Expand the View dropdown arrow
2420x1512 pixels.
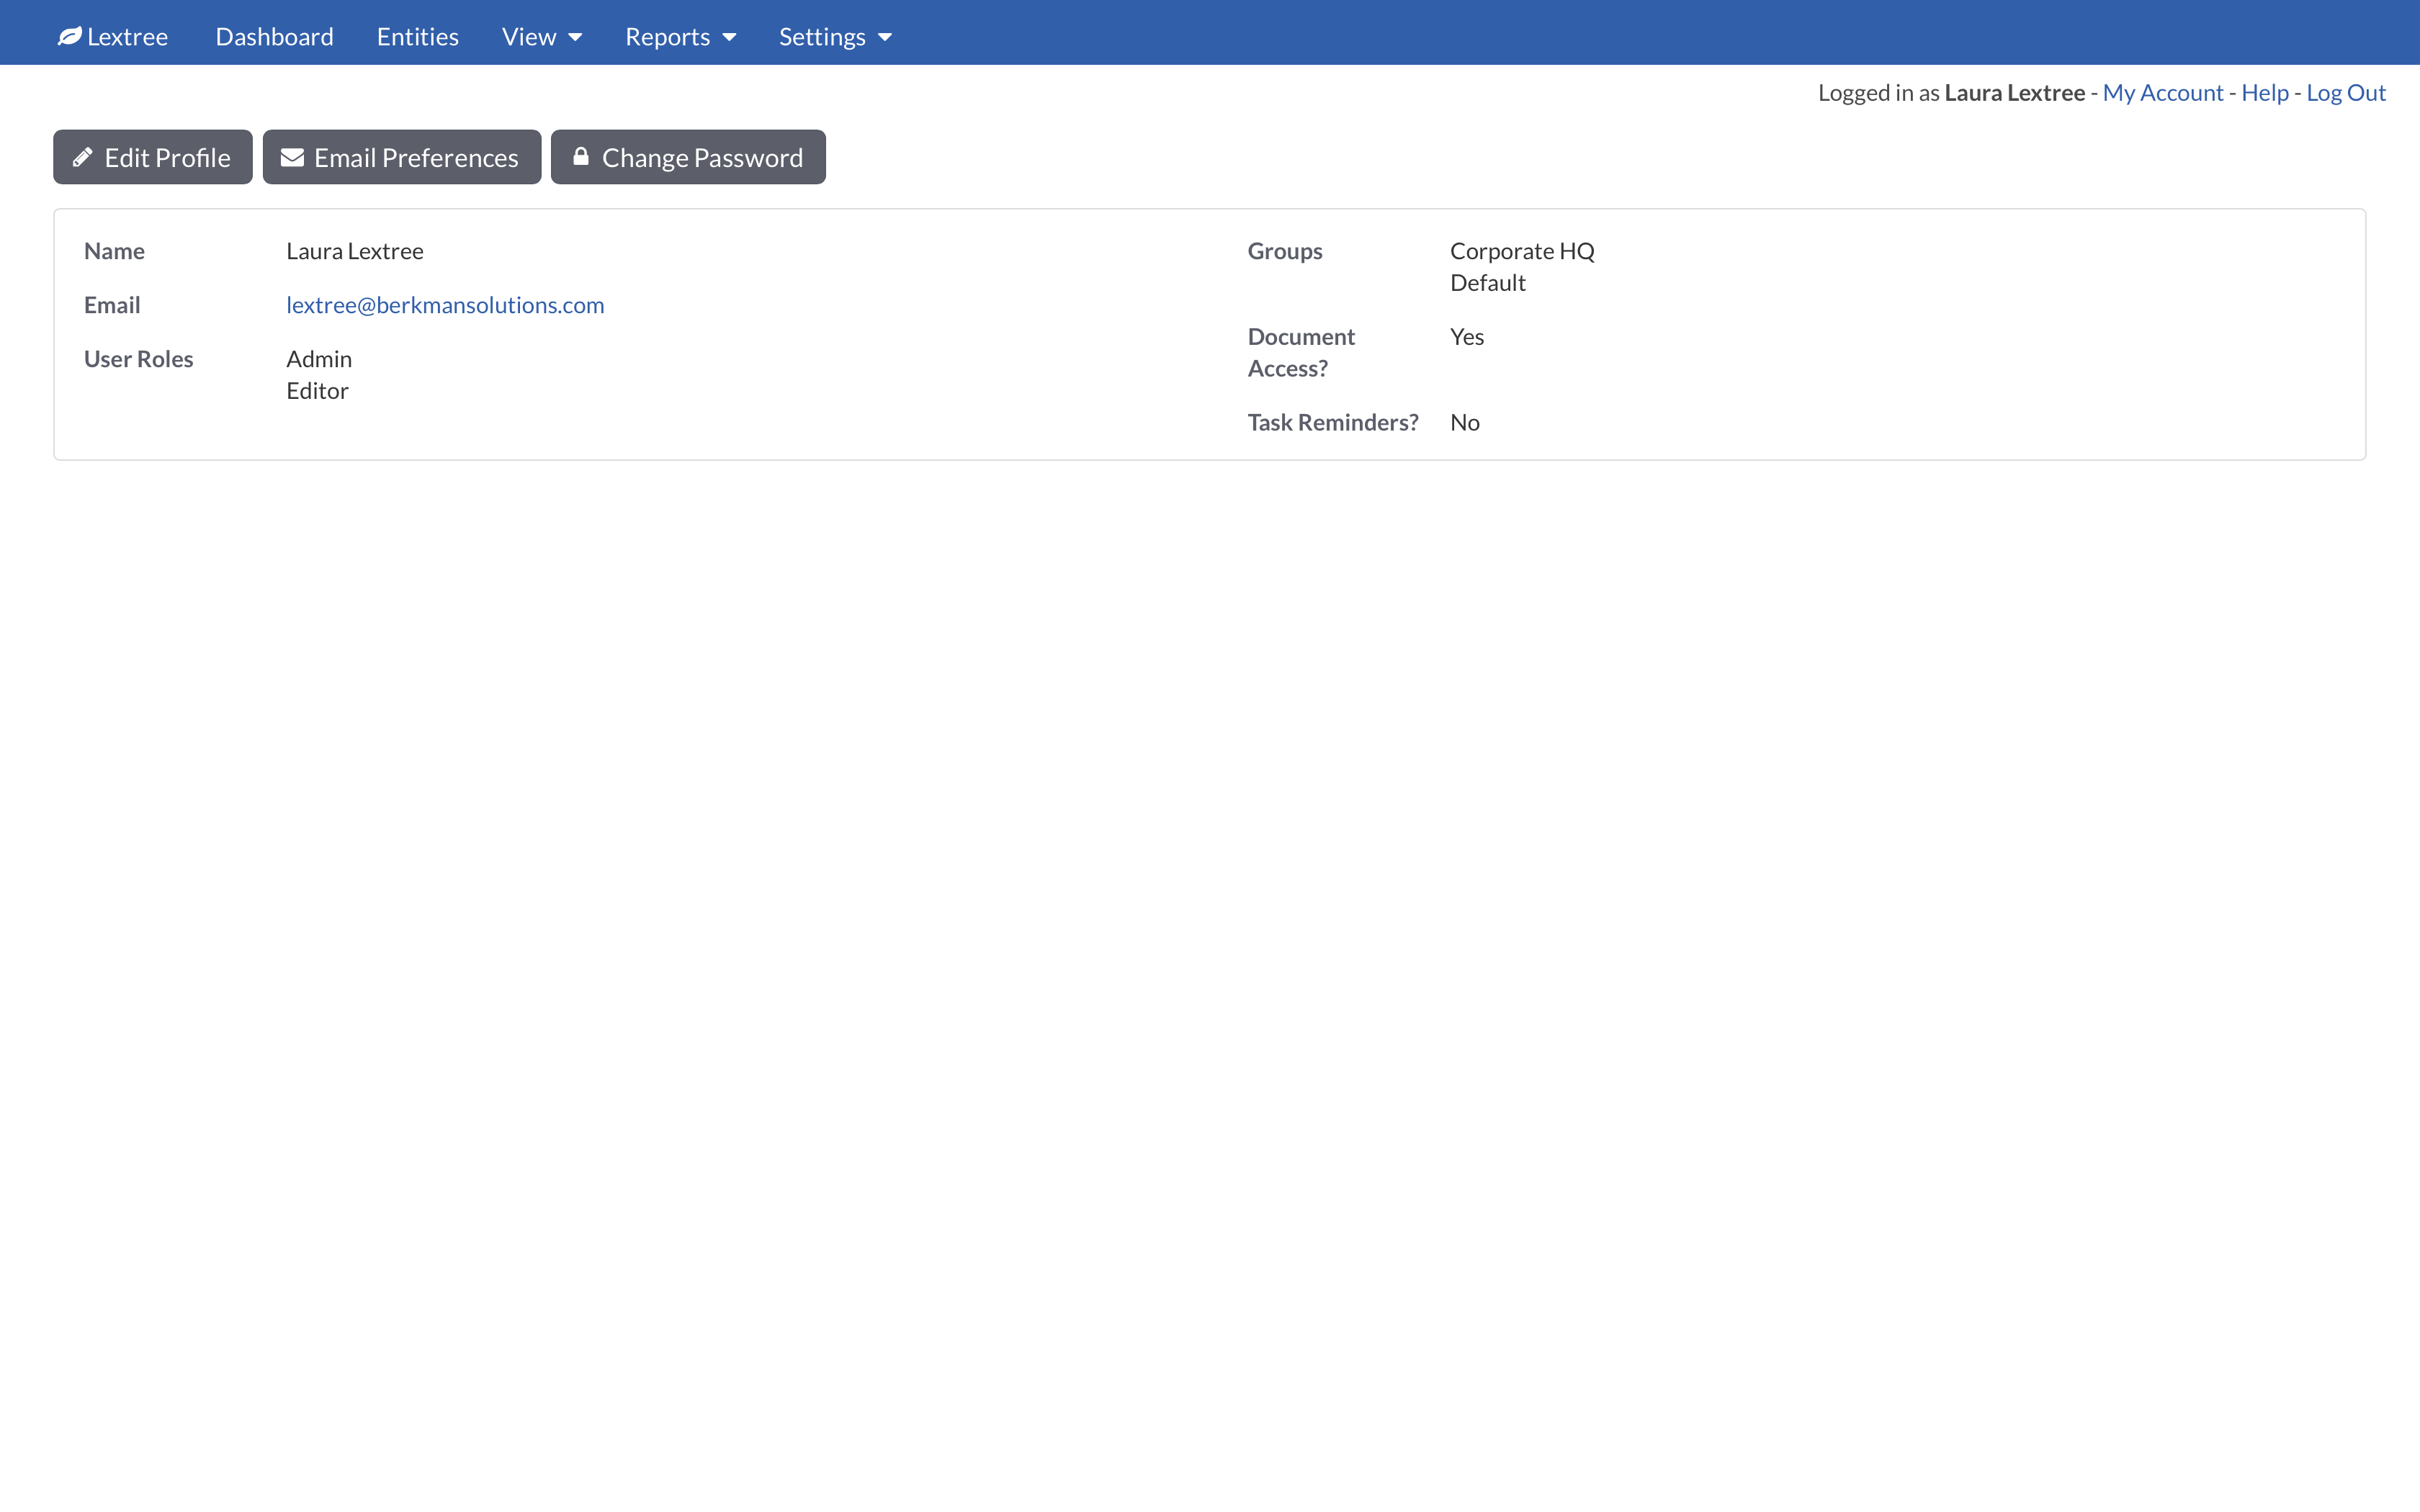pyautogui.click(x=575, y=38)
